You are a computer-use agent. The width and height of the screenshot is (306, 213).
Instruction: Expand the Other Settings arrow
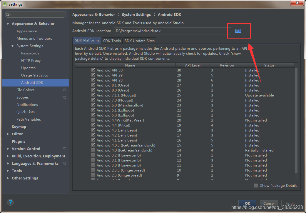coord(8,178)
